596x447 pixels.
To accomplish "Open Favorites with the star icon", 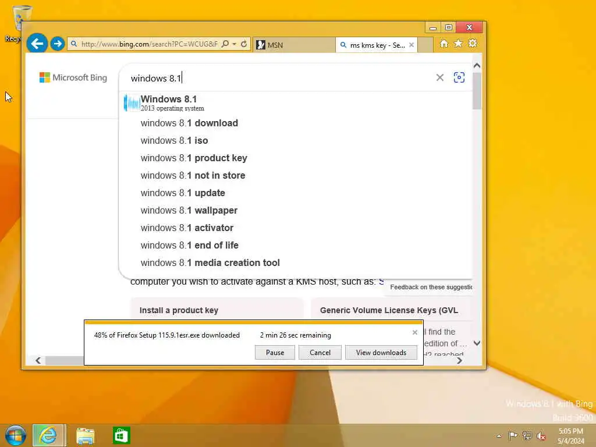I will (x=458, y=43).
